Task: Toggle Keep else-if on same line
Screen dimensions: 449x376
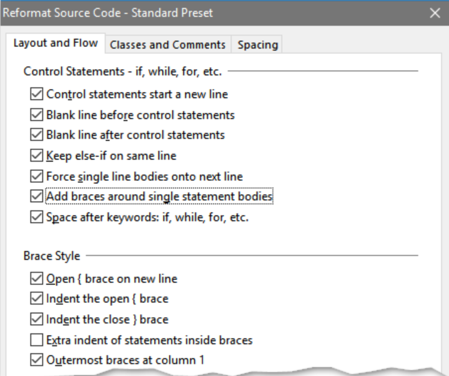Action: (37, 156)
